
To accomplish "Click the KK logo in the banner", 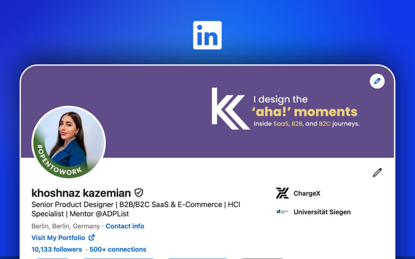I will coord(229,109).
